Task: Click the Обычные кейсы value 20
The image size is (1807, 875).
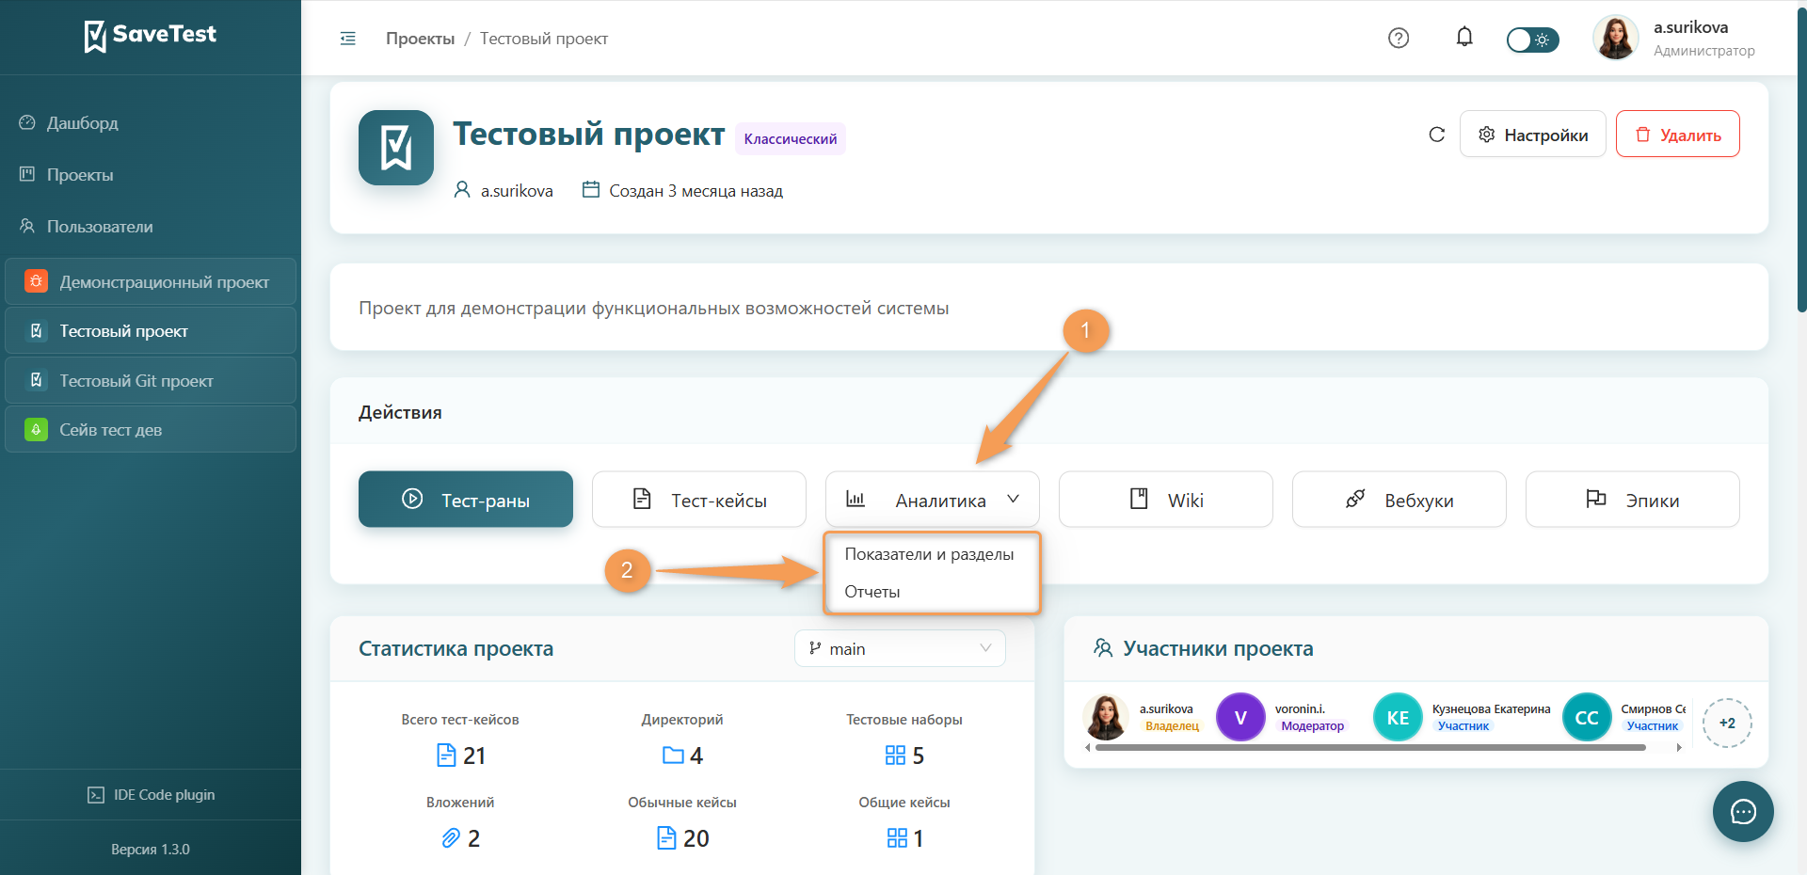Action: [696, 838]
